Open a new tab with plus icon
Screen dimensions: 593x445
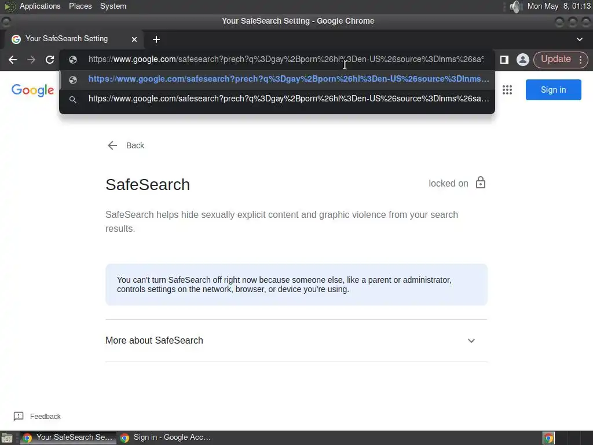[x=156, y=39]
